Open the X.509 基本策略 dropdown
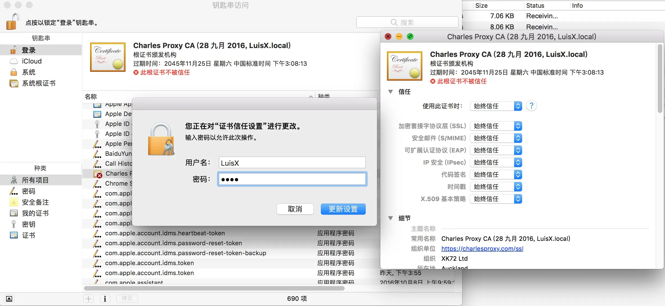Viewport: 665px width, 306px height. pos(496,199)
